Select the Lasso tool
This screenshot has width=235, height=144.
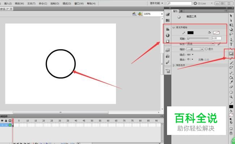pos(231,34)
